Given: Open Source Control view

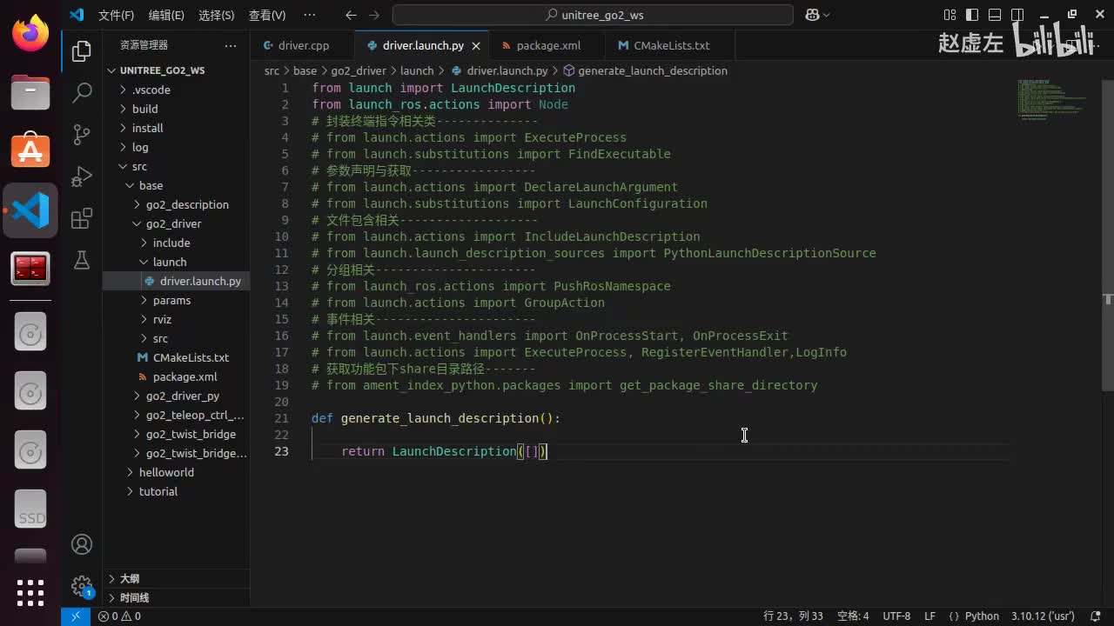Looking at the screenshot, I should coord(82,134).
